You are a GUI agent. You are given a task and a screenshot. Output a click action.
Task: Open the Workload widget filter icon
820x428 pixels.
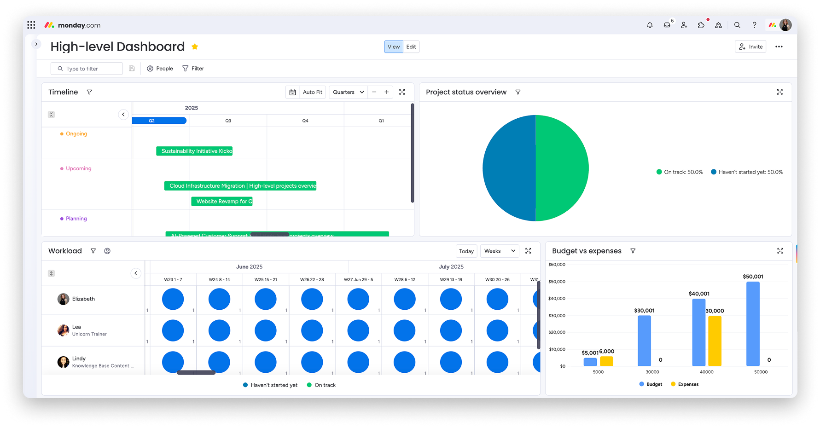pos(93,251)
